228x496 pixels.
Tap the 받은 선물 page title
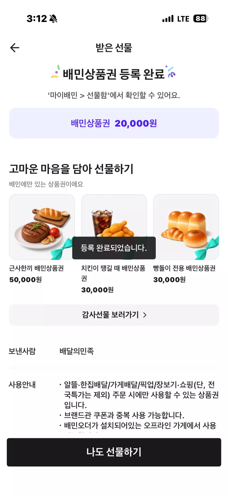point(114,48)
